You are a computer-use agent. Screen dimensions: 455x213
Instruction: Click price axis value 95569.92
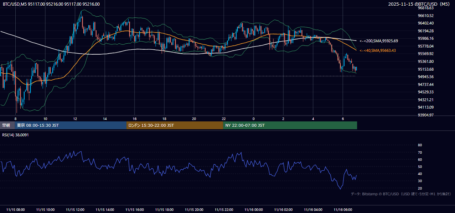point(426,54)
